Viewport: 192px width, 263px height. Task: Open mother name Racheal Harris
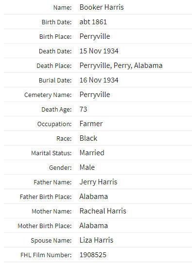[103, 211]
